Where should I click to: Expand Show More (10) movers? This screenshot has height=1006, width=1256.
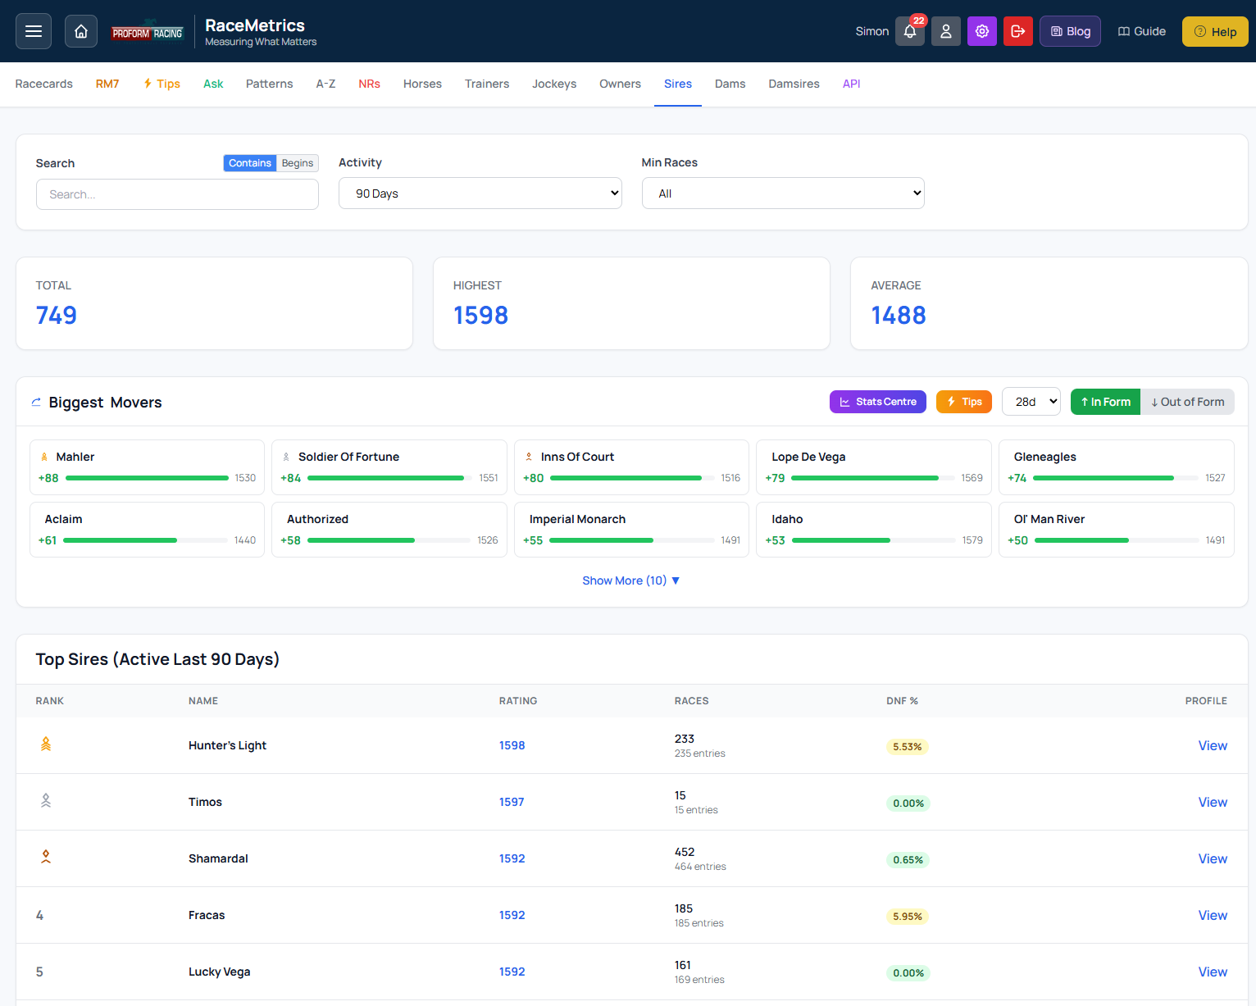point(631,580)
